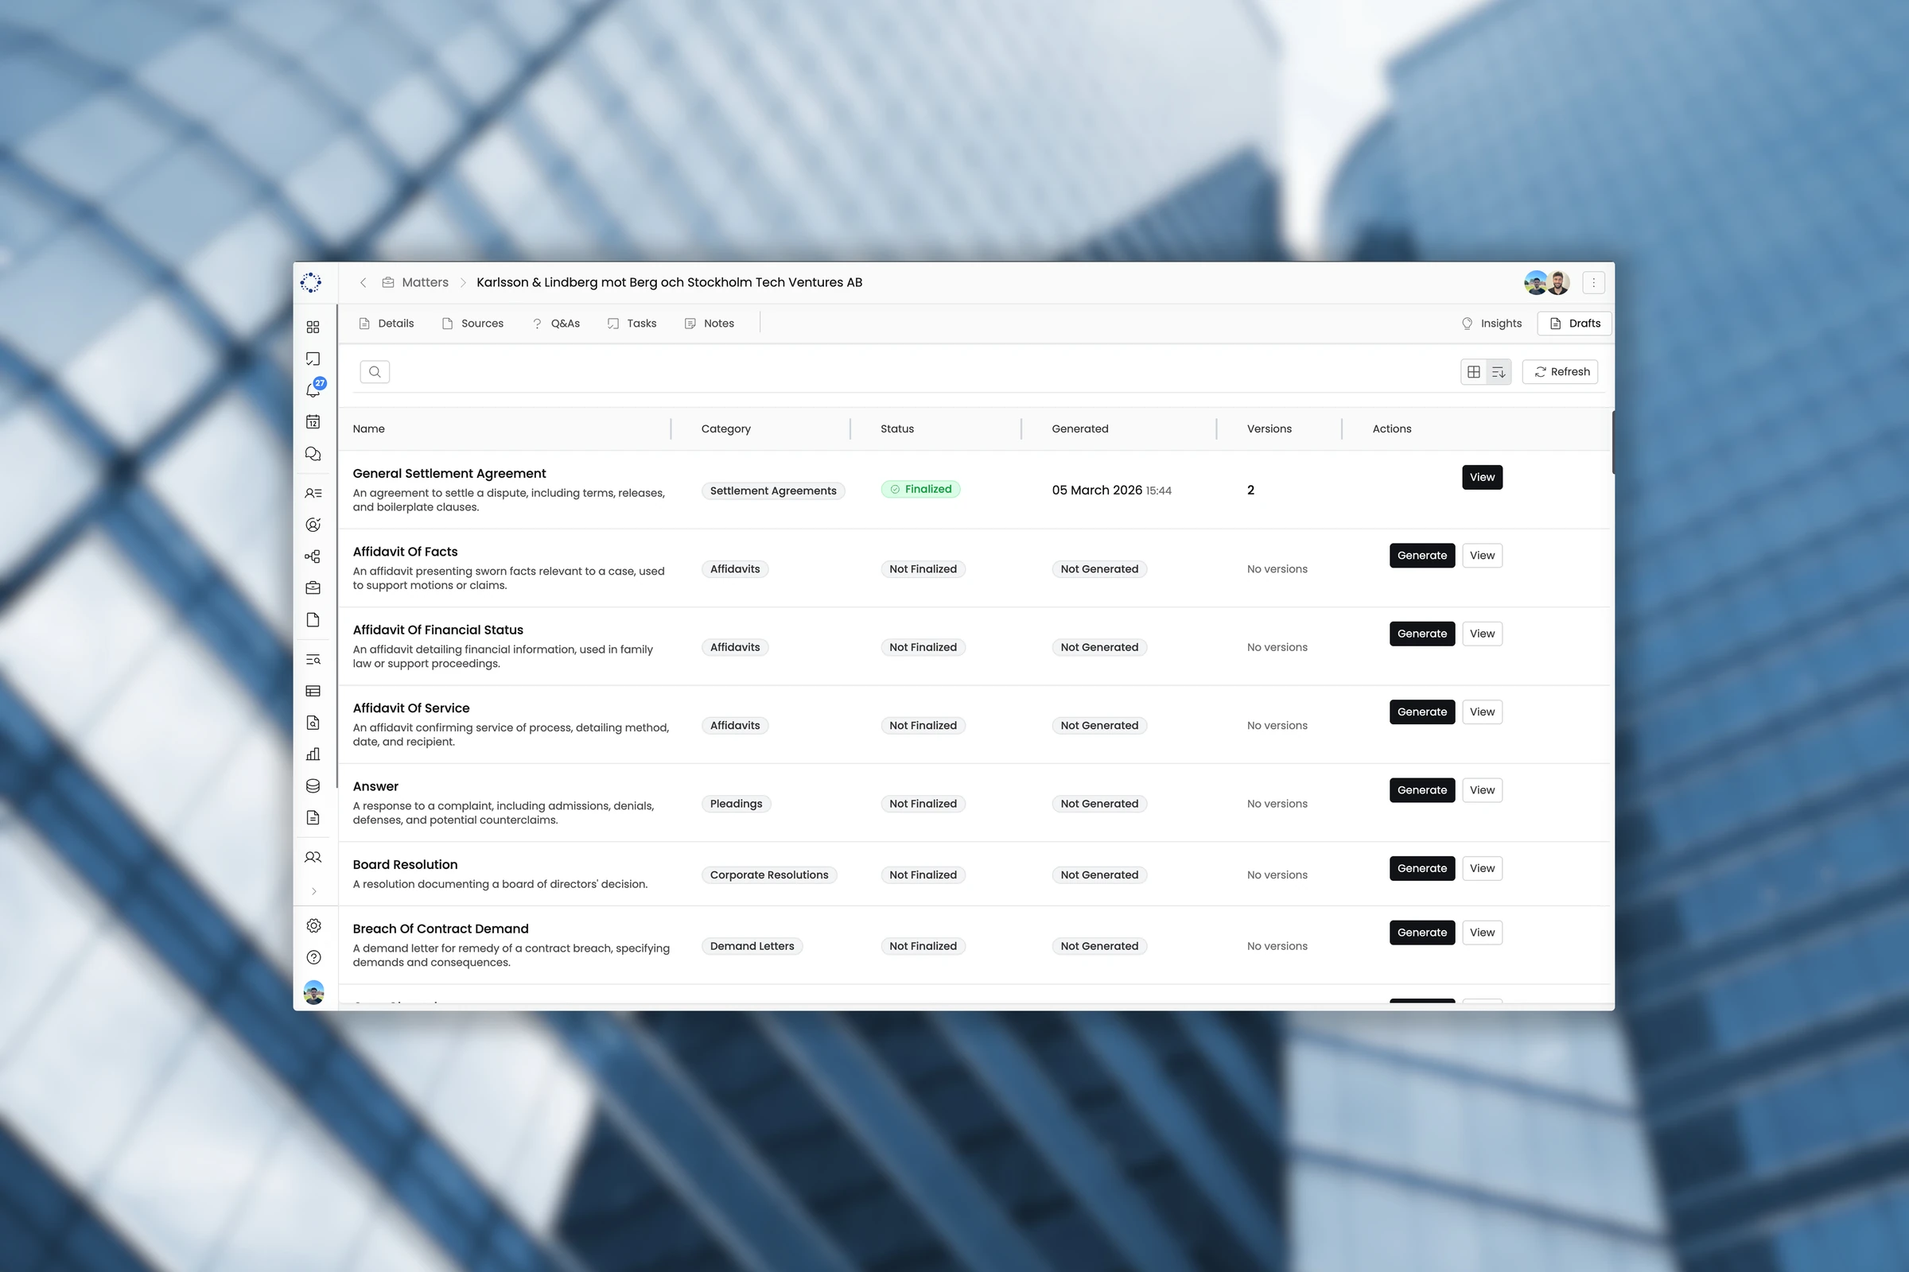Open the calendar icon in sidebar

pos(313,422)
